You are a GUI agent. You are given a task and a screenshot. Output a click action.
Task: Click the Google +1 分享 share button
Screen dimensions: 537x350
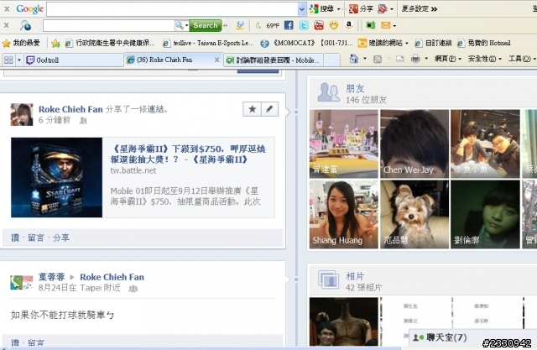(x=361, y=9)
